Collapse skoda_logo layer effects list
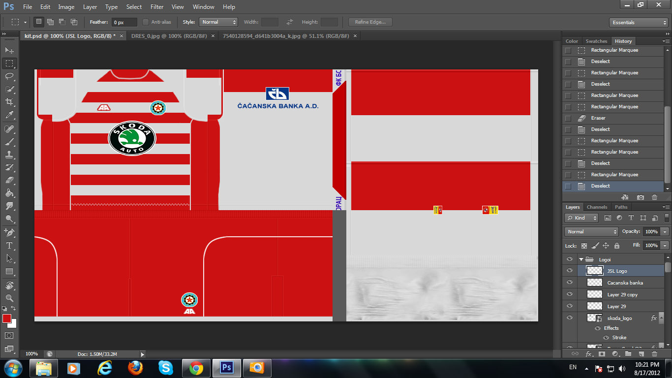 (661, 318)
